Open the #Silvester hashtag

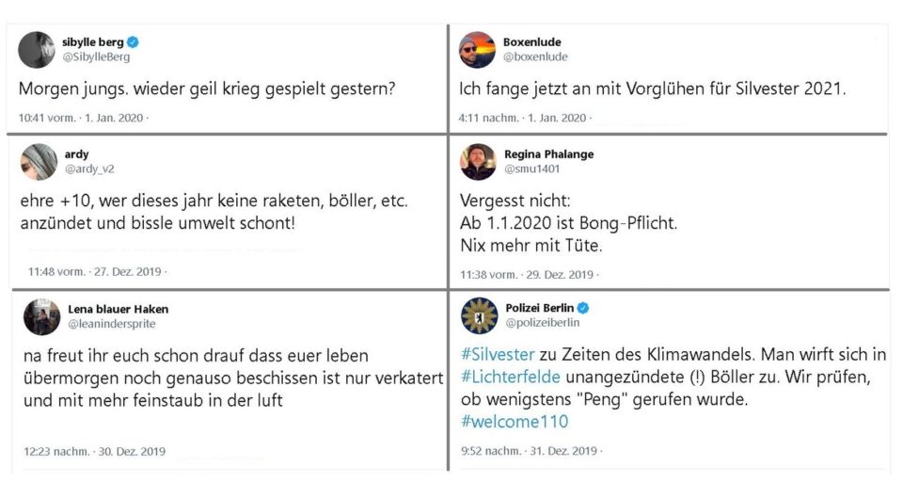point(498,354)
